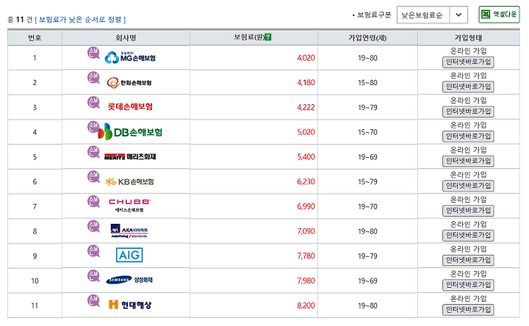This screenshot has height=326, width=529.
Task: Click the 롯데손해보험 company logo
Action: [130, 107]
